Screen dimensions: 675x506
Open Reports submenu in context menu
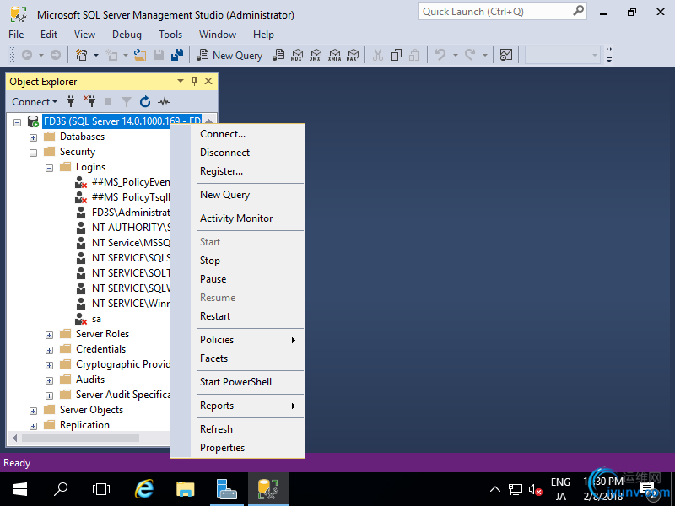pyautogui.click(x=238, y=406)
